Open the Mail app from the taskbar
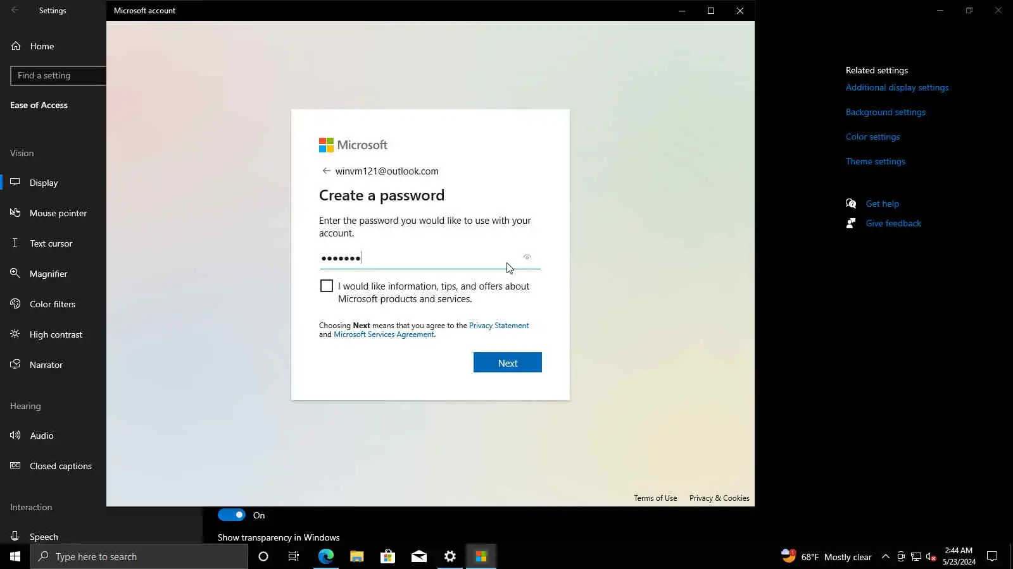This screenshot has width=1013, height=569. coord(418,556)
